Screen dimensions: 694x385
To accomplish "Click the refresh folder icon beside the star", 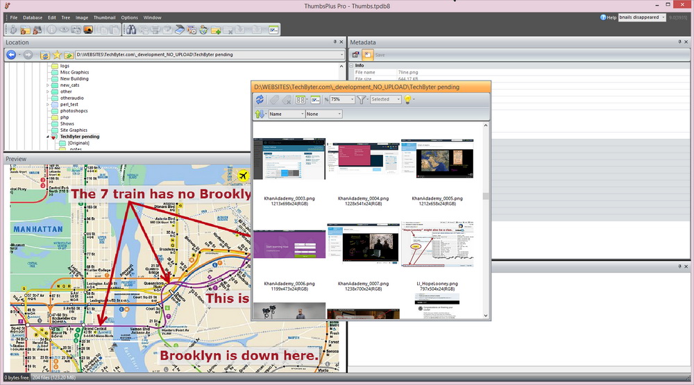I will point(44,55).
